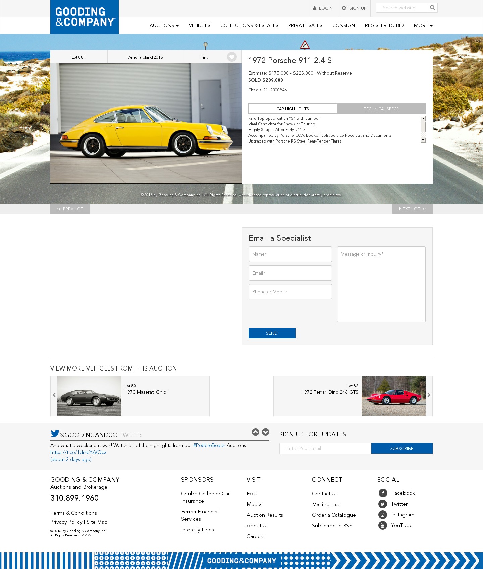Open Subscribe to RSS link

[x=332, y=526]
